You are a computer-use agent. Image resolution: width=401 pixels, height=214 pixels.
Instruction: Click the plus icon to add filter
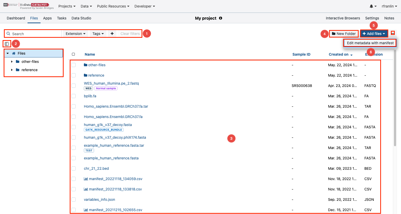112,34
